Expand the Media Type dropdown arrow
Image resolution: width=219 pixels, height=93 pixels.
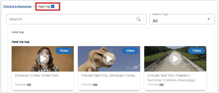pos(209,19)
